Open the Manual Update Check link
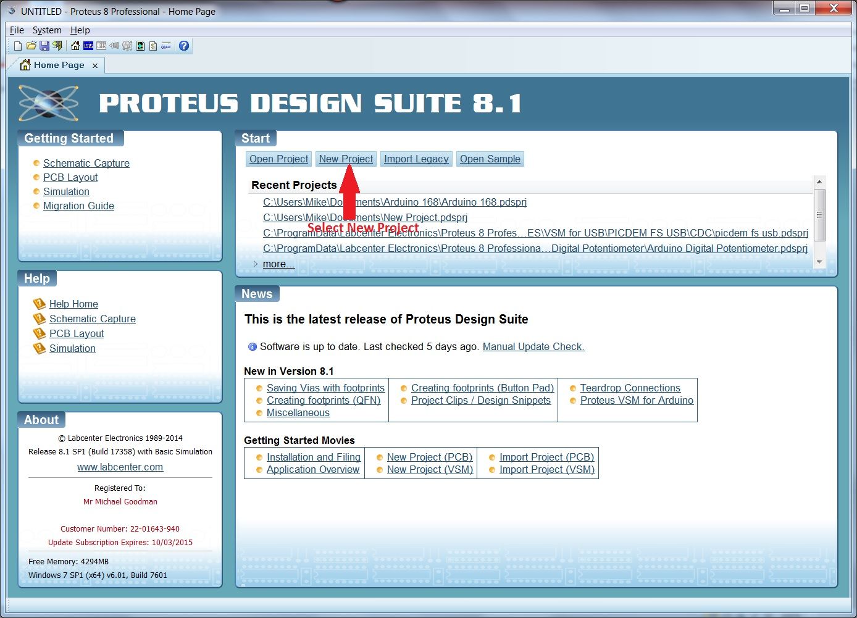857x618 pixels. point(533,346)
